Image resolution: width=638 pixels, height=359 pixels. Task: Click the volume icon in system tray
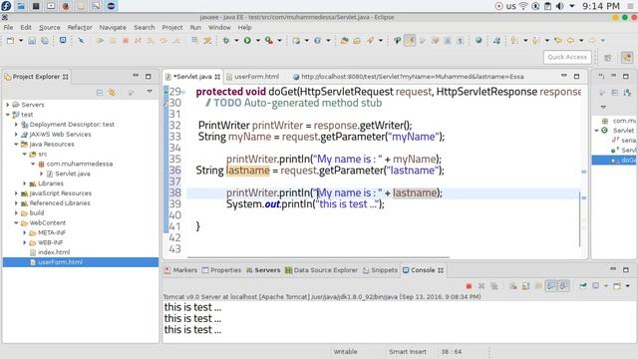click(x=560, y=6)
